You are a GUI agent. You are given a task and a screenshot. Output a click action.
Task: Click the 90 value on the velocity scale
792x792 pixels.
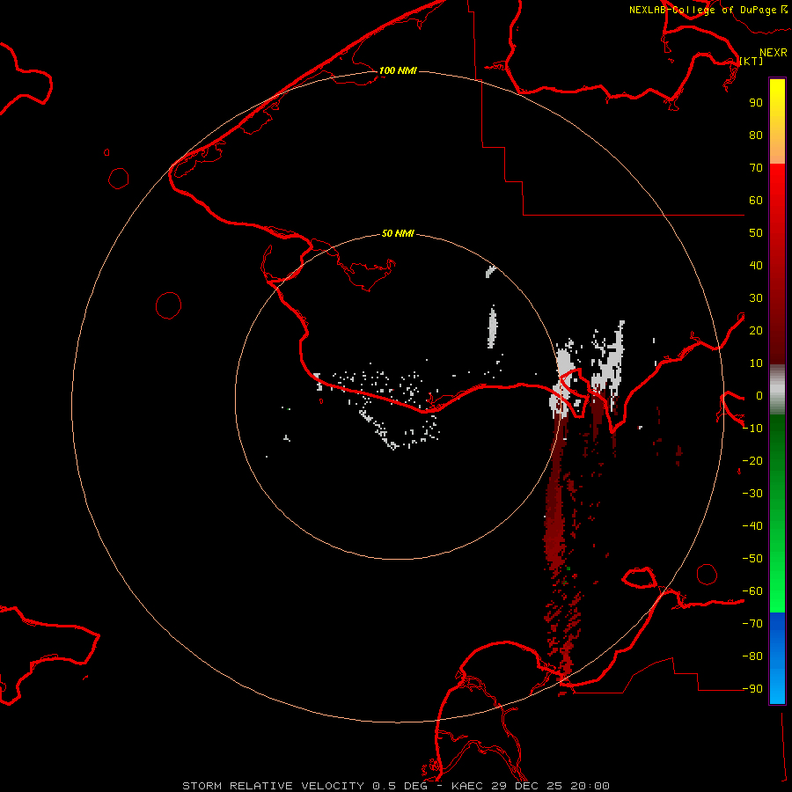[x=756, y=103]
